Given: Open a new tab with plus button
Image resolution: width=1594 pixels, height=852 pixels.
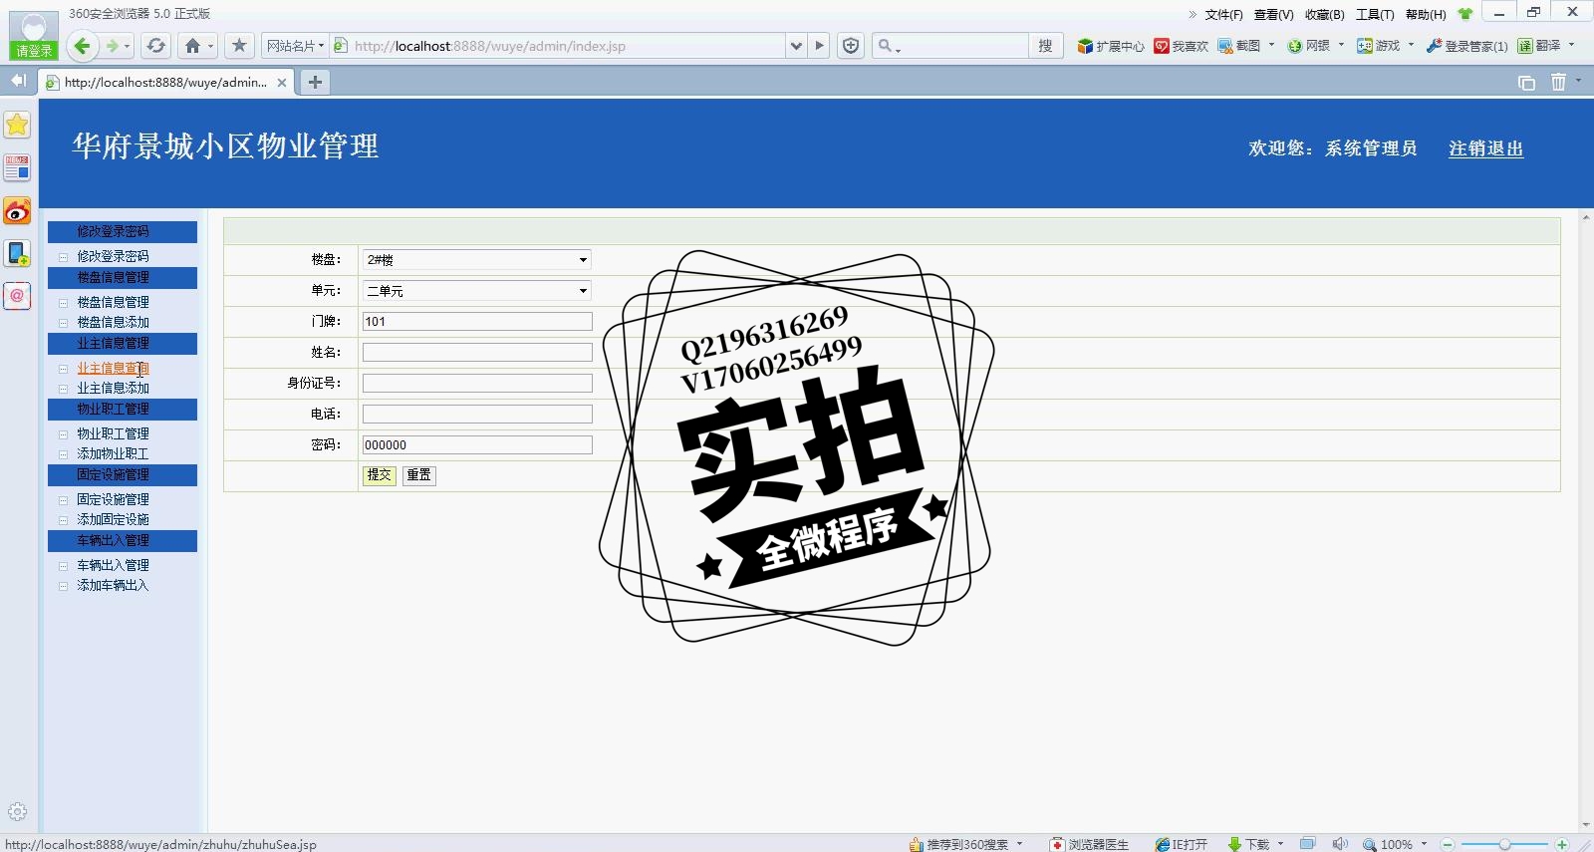Looking at the screenshot, I should point(315,83).
